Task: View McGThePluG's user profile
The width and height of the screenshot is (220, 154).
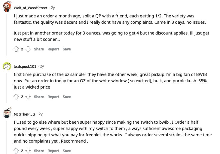Action: [x=24, y=114]
